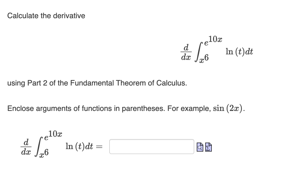This screenshot has height=174, width=304.
Task: Click the document icon with the magnifier
Action: pos(200,147)
